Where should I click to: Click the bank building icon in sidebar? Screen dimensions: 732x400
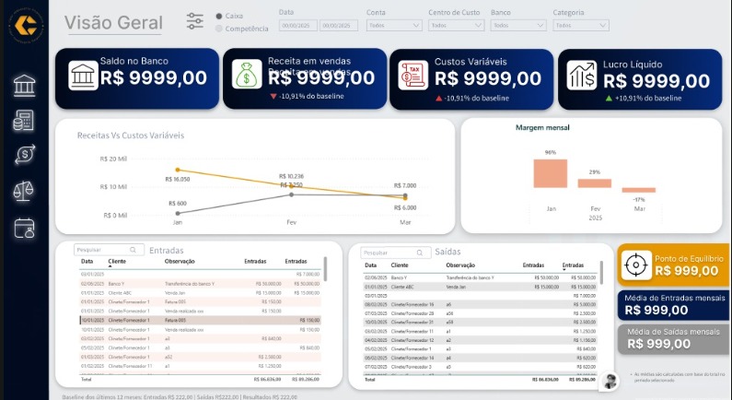tap(24, 87)
